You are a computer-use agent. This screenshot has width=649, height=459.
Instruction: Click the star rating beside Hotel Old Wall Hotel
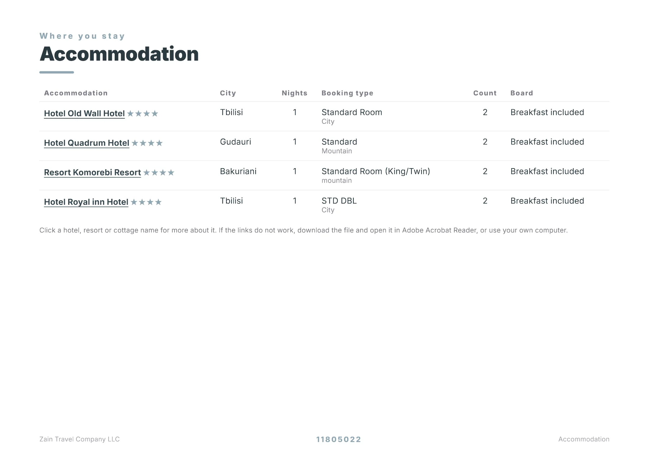(x=143, y=114)
